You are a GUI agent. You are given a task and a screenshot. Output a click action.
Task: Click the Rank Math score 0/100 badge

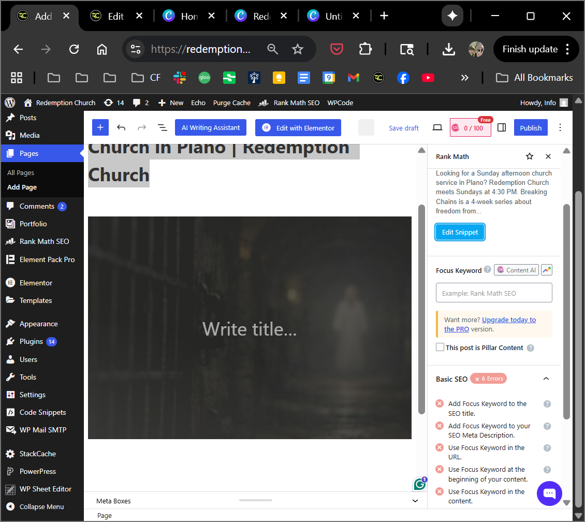click(x=470, y=128)
